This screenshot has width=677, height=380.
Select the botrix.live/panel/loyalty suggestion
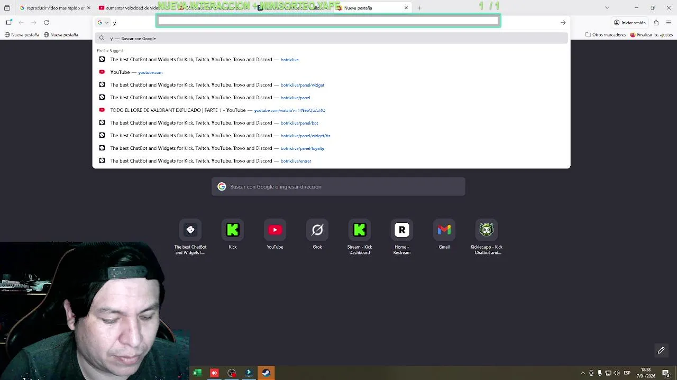(x=331, y=148)
